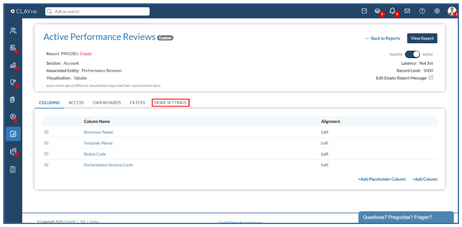Image resolution: width=462 pixels, height=227 pixels.
Task: Click the View Report button
Action: pos(422,38)
